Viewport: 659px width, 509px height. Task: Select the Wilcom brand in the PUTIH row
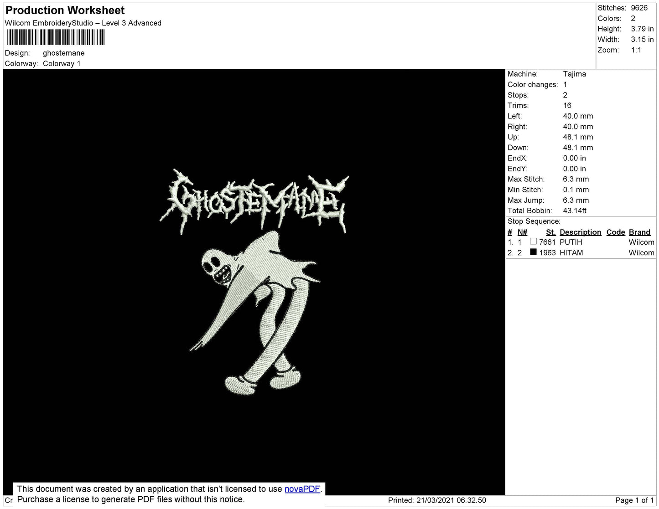point(641,242)
